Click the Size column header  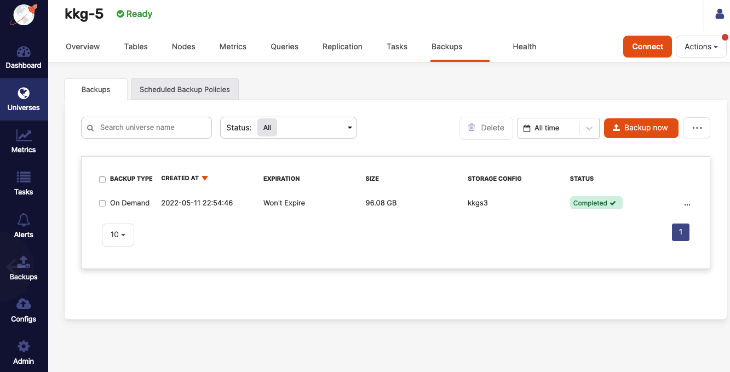pos(372,179)
